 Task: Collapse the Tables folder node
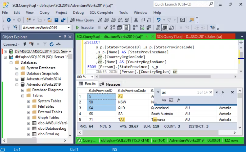pyautogui.click(x=23, y=96)
